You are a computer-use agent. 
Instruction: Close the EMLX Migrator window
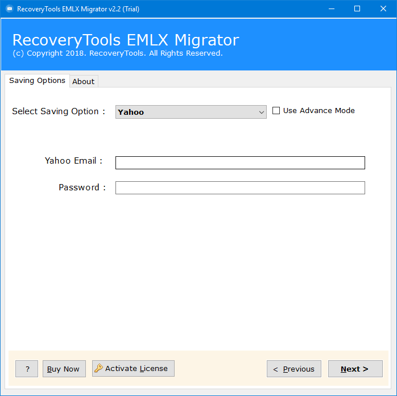coord(383,9)
